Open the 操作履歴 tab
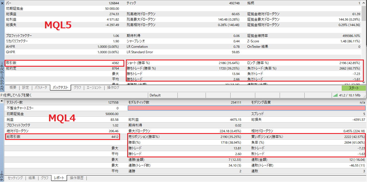The width and height of the screenshot is (367, 182). point(77,178)
